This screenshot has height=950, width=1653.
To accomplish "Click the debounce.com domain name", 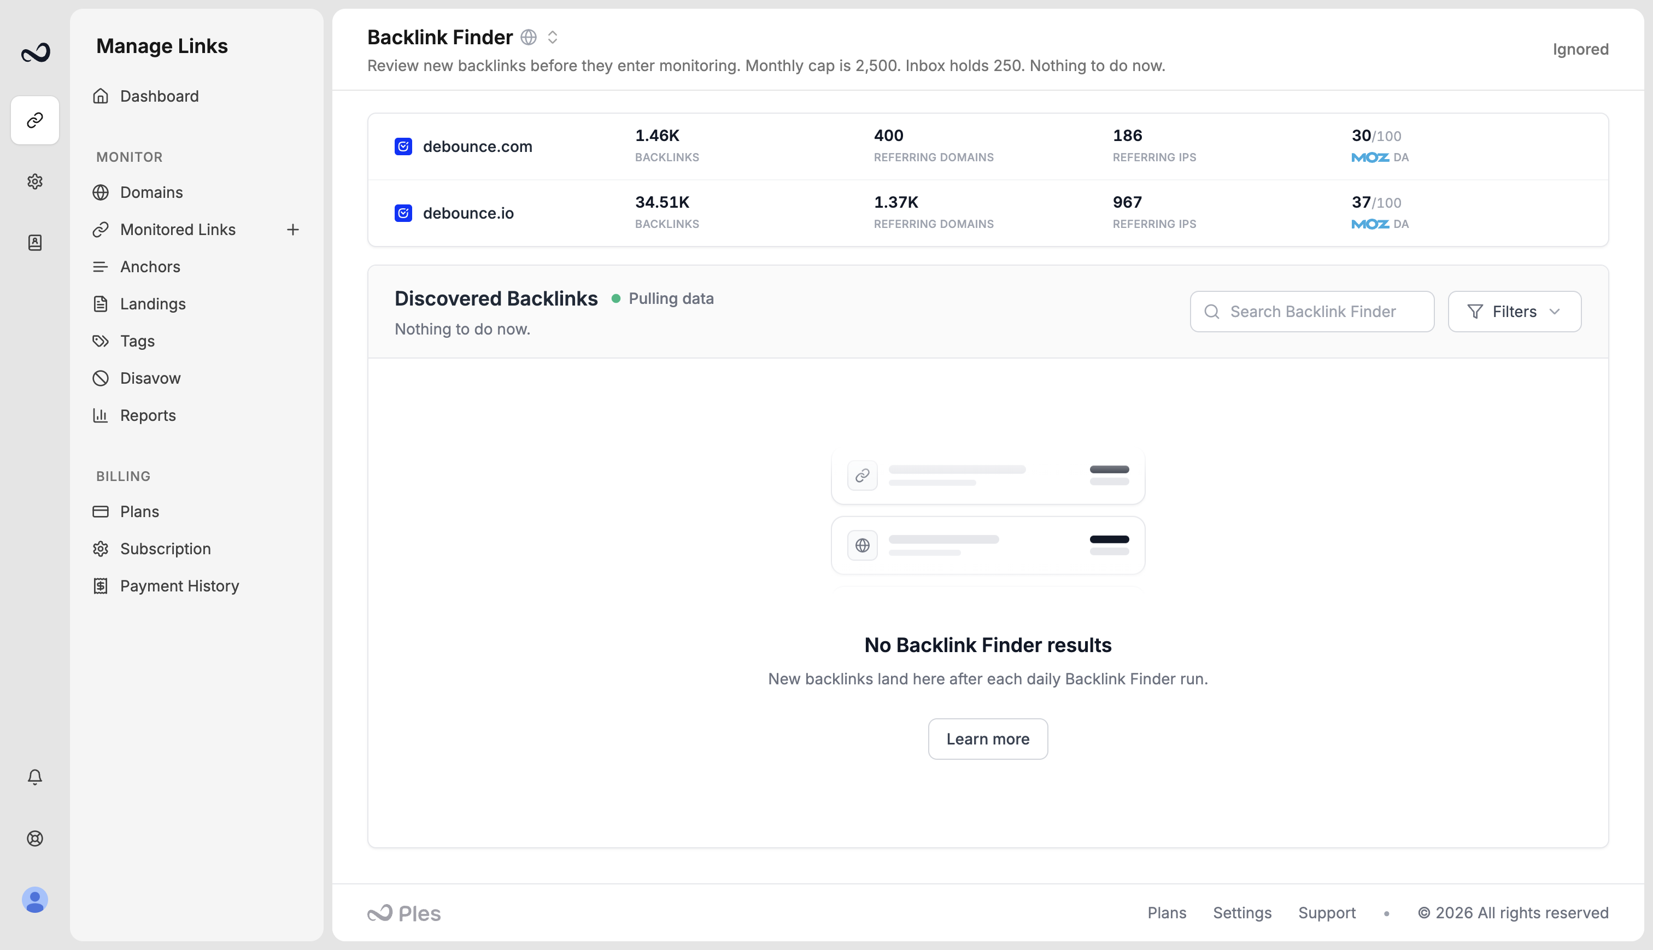I will [x=478, y=146].
